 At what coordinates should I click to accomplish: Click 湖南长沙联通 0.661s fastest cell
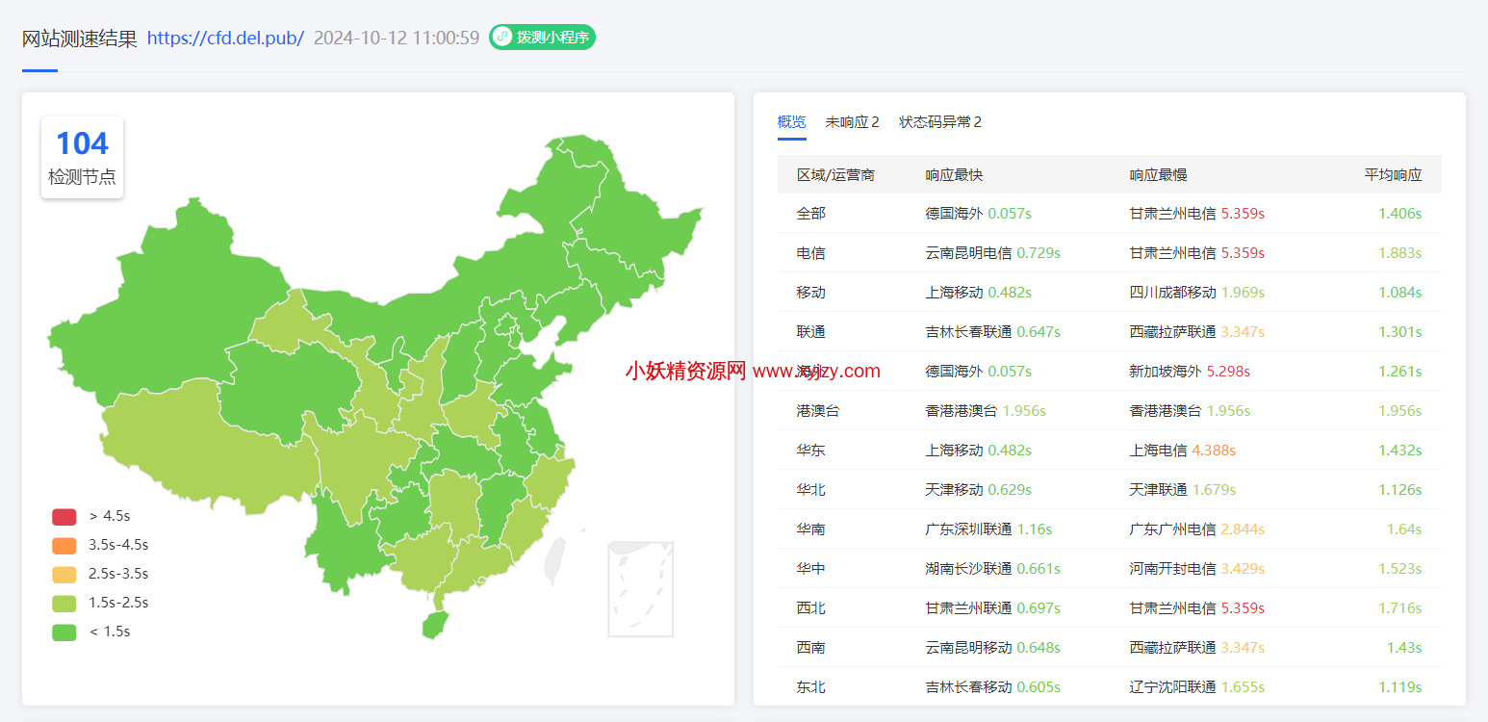993,569
